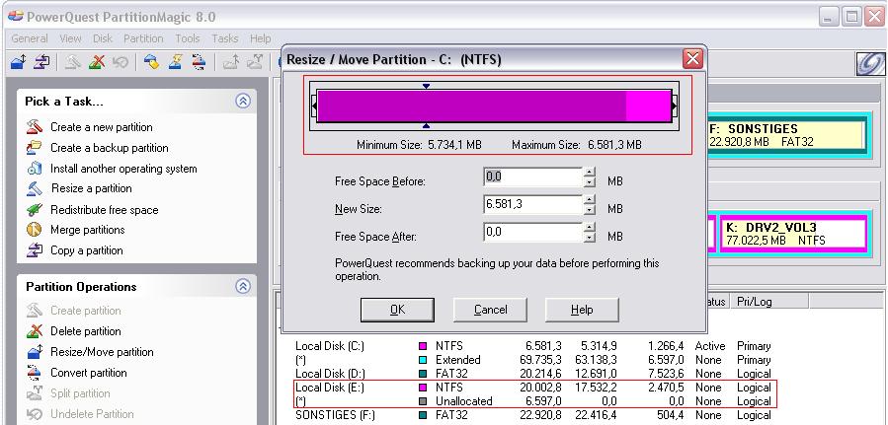
Task: Choose Copy a partition task
Action: 86,250
